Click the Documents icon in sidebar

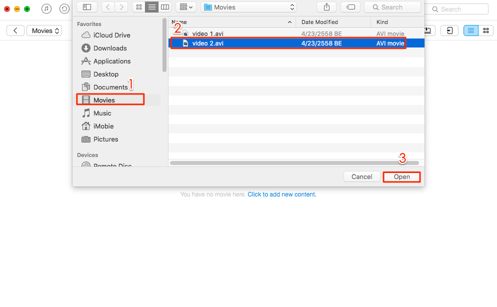(x=86, y=87)
